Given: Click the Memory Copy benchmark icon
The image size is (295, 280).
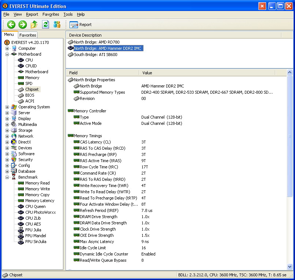Looking at the screenshot, I should coord(21,195).
